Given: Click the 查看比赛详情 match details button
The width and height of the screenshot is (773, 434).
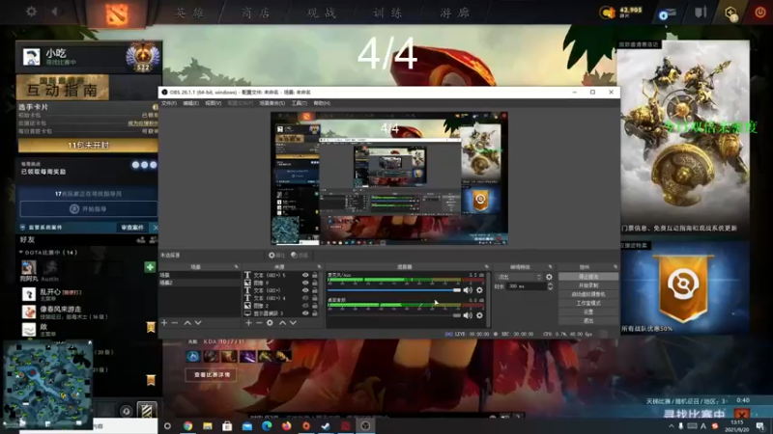Looking at the screenshot, I should [x=212, y=375].
